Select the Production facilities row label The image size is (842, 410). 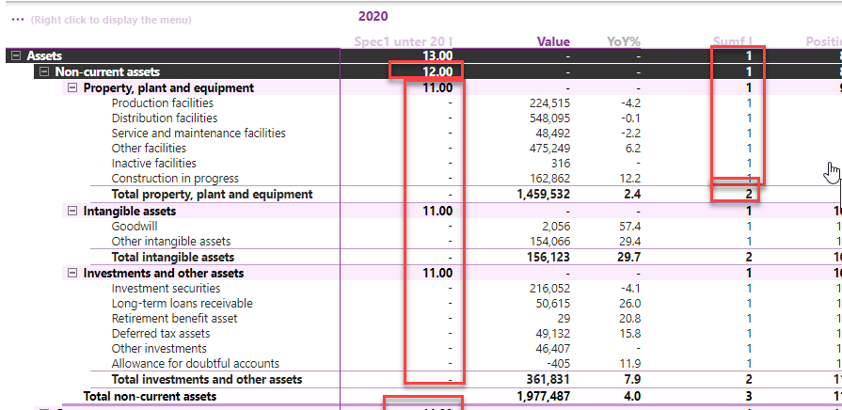pyautogui.click(x=162, y=103)
